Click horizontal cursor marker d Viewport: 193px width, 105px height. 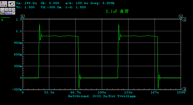click(x=184, y=89)
